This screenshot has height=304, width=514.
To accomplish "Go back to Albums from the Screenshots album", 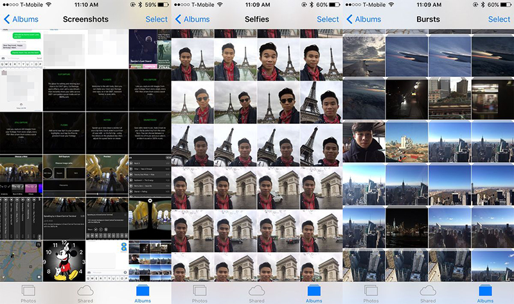I will pos(21,19).
